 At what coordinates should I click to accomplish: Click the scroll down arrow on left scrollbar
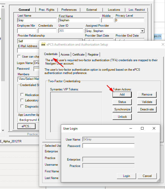(3, 130)
